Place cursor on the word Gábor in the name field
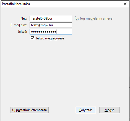This screenshot has width=130, height=121. click(48, 18)
